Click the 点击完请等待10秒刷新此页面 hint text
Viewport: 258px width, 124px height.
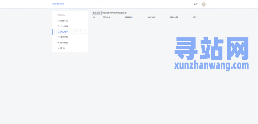pos(114,13)
